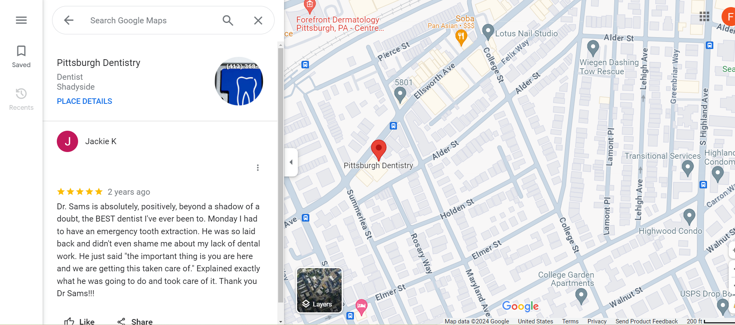Select the College Garden Apartments pin
735x325 pixels.
pyautogui.click(x=581, y=297)
